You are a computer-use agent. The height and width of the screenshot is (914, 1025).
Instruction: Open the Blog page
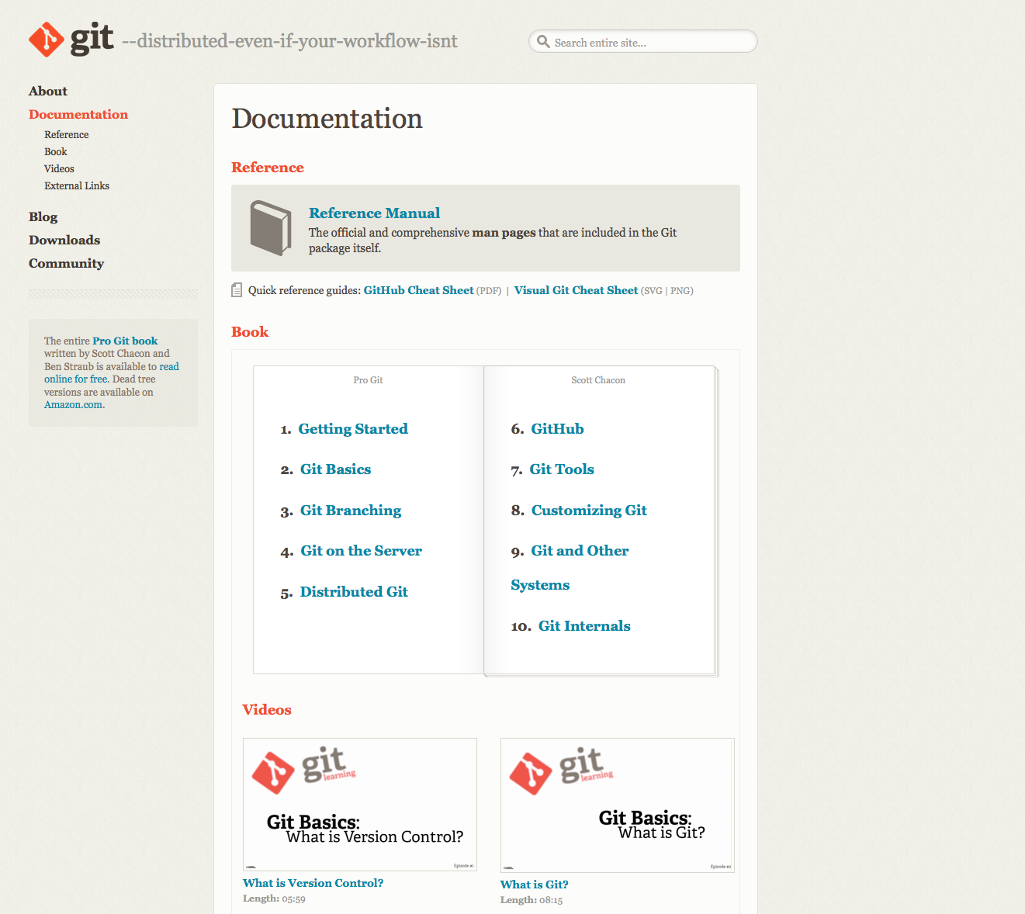pos(43,217)
